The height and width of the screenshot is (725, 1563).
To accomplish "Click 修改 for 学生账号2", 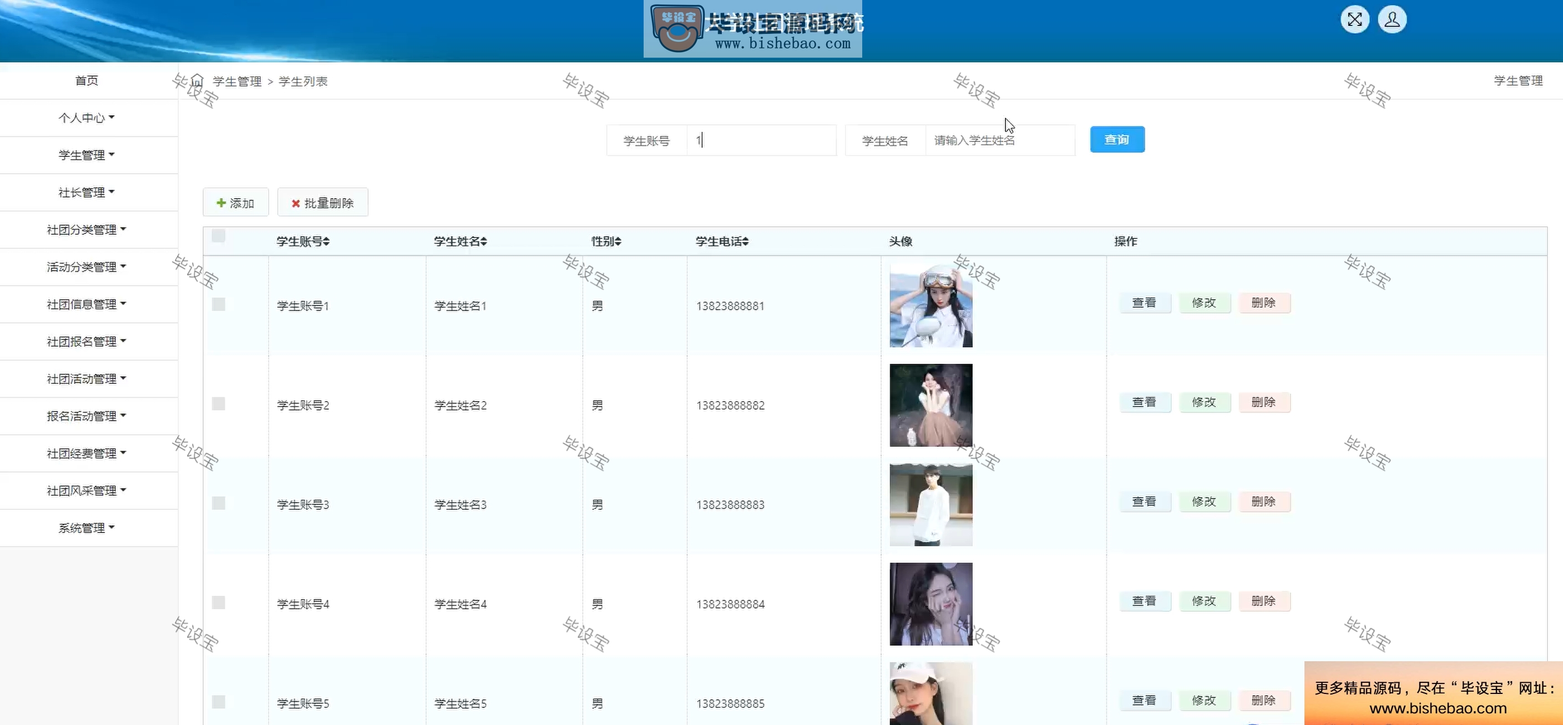I will 1205,402.
